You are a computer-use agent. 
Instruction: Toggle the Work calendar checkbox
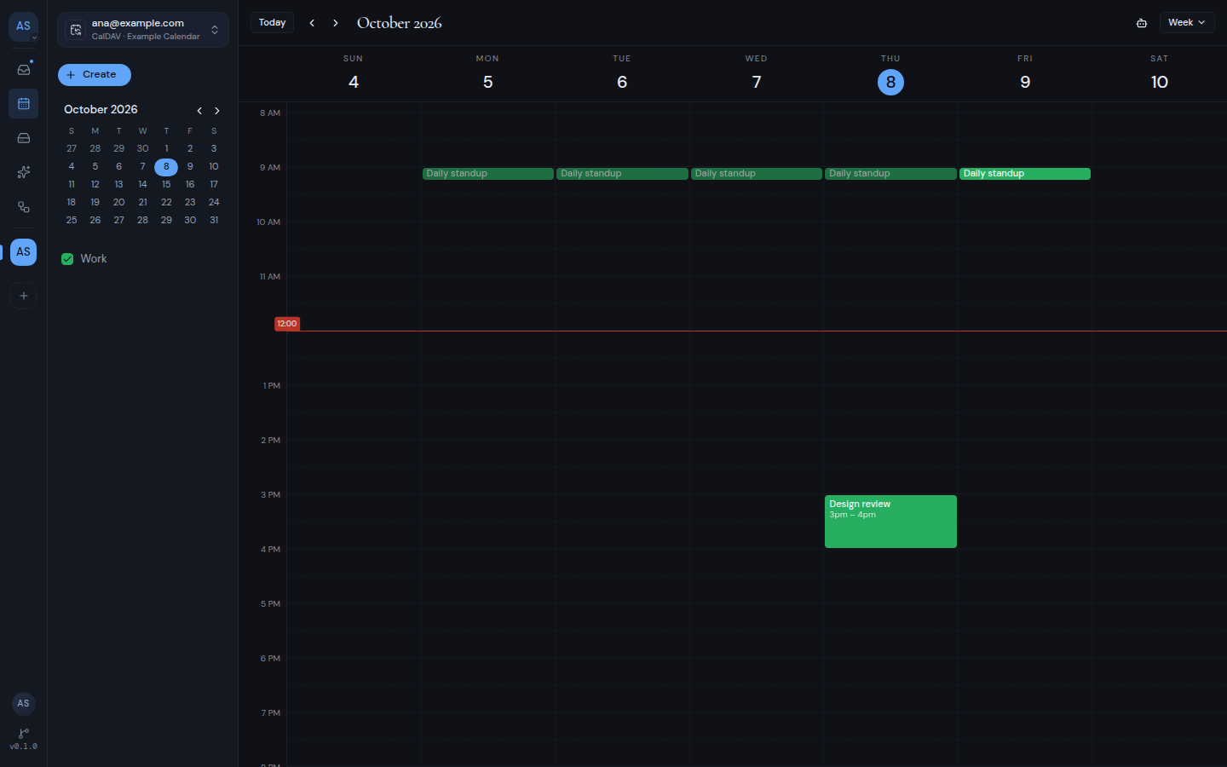tap(67, 259)
